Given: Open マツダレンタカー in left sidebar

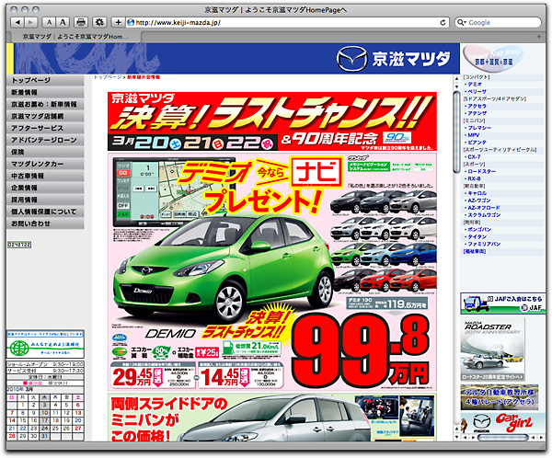Looking at the screenshot, I should pos(43,164).
